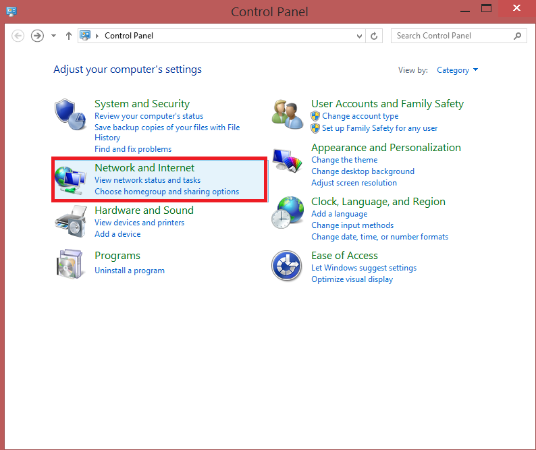Click the Back navigation arrow
Viewport: 536px width, 450px height.
(x=18, y=36)
